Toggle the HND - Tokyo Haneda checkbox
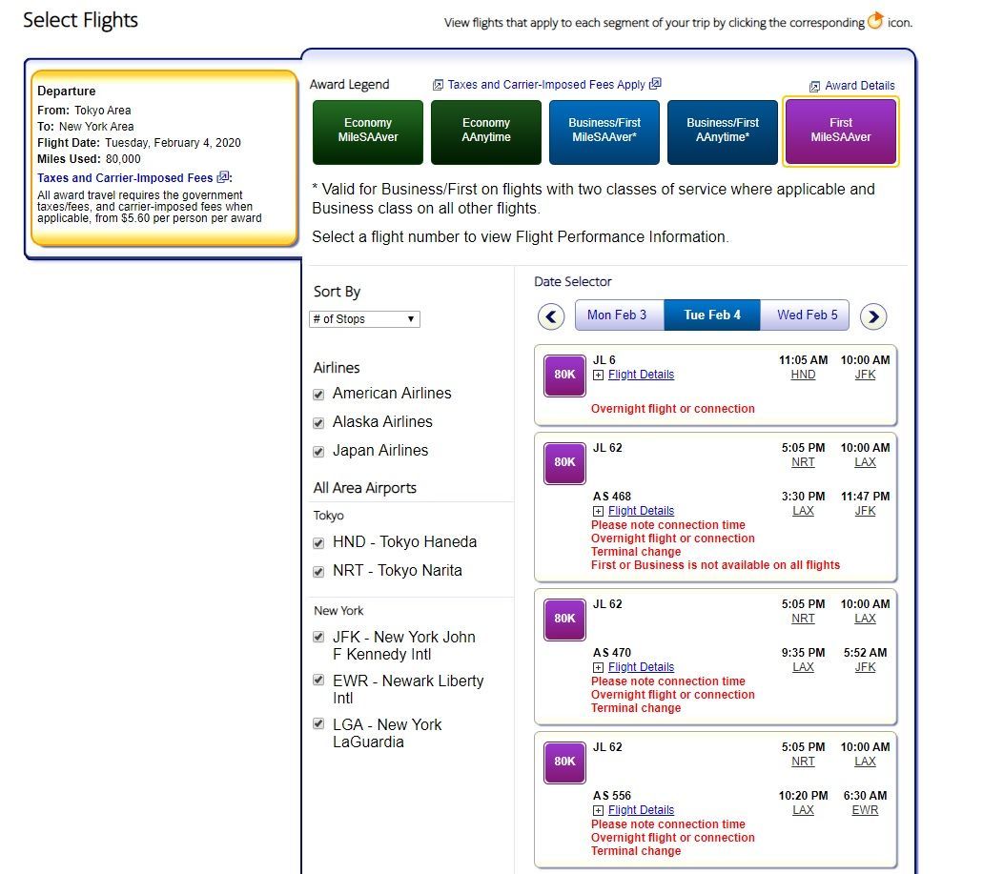The width and height of the screenshot is (983, 874). [318, 543]
